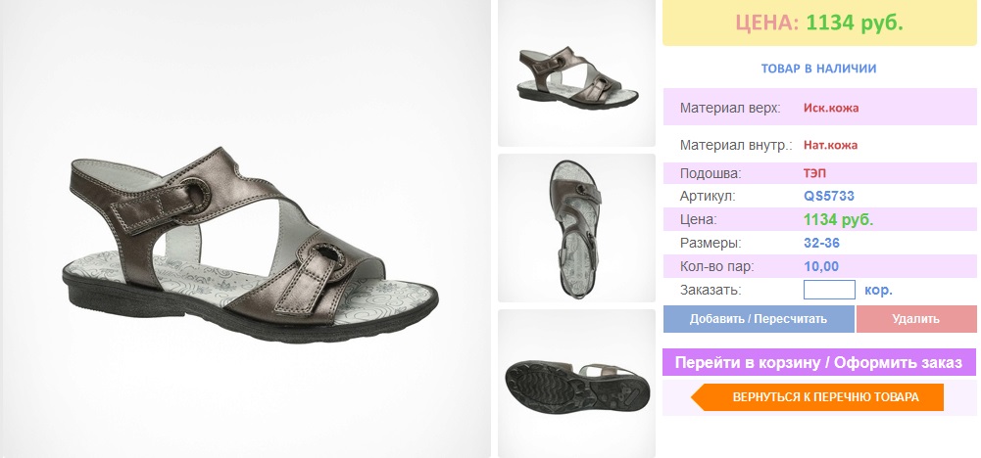Image resolution: width=981 pixels, height=458 pixels.
Task: Click the article number QS5733
Action: pyautogui.click(x=829, y=196)
